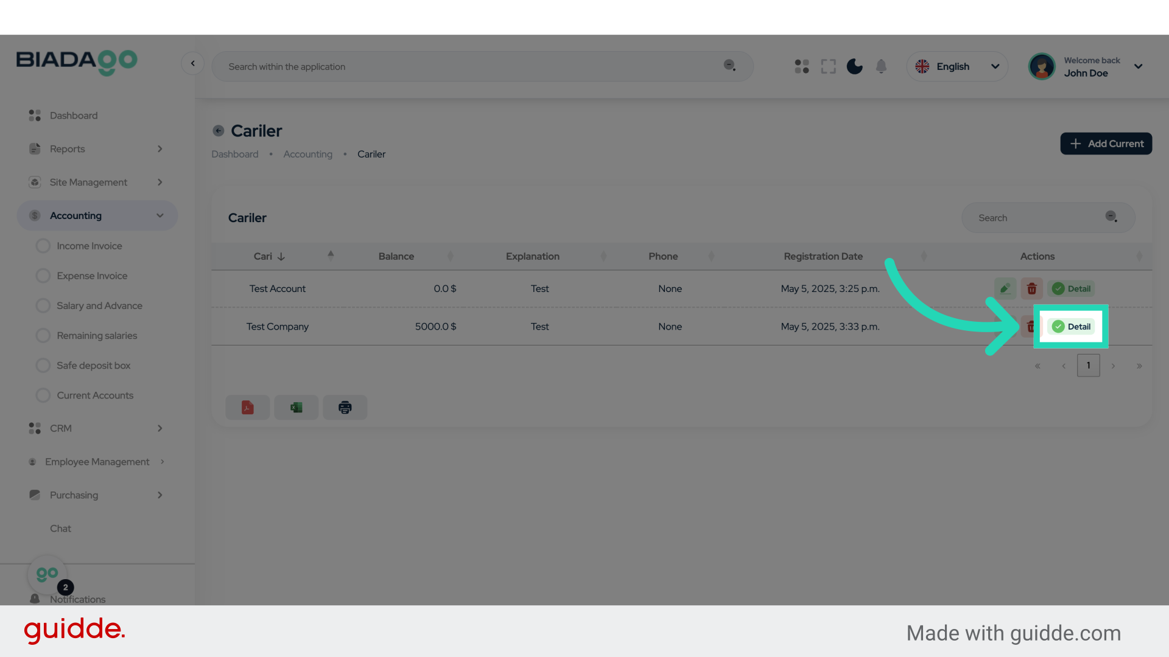Collapse the sidebar with arrow button
Viewport: 1169px width, 657px height.
pos(192,63)
